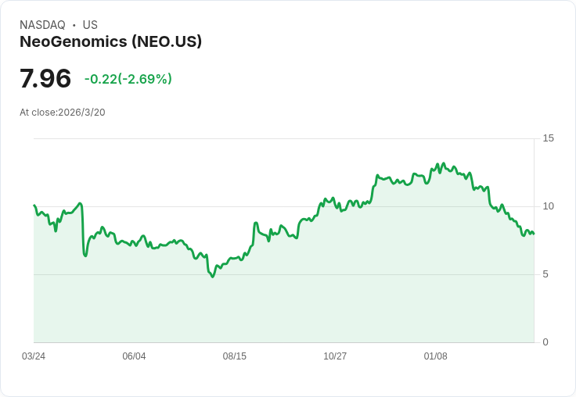This screenshot has width=576, height=397.
Task: Click the 15 price axis label
Action: [549, 138]
